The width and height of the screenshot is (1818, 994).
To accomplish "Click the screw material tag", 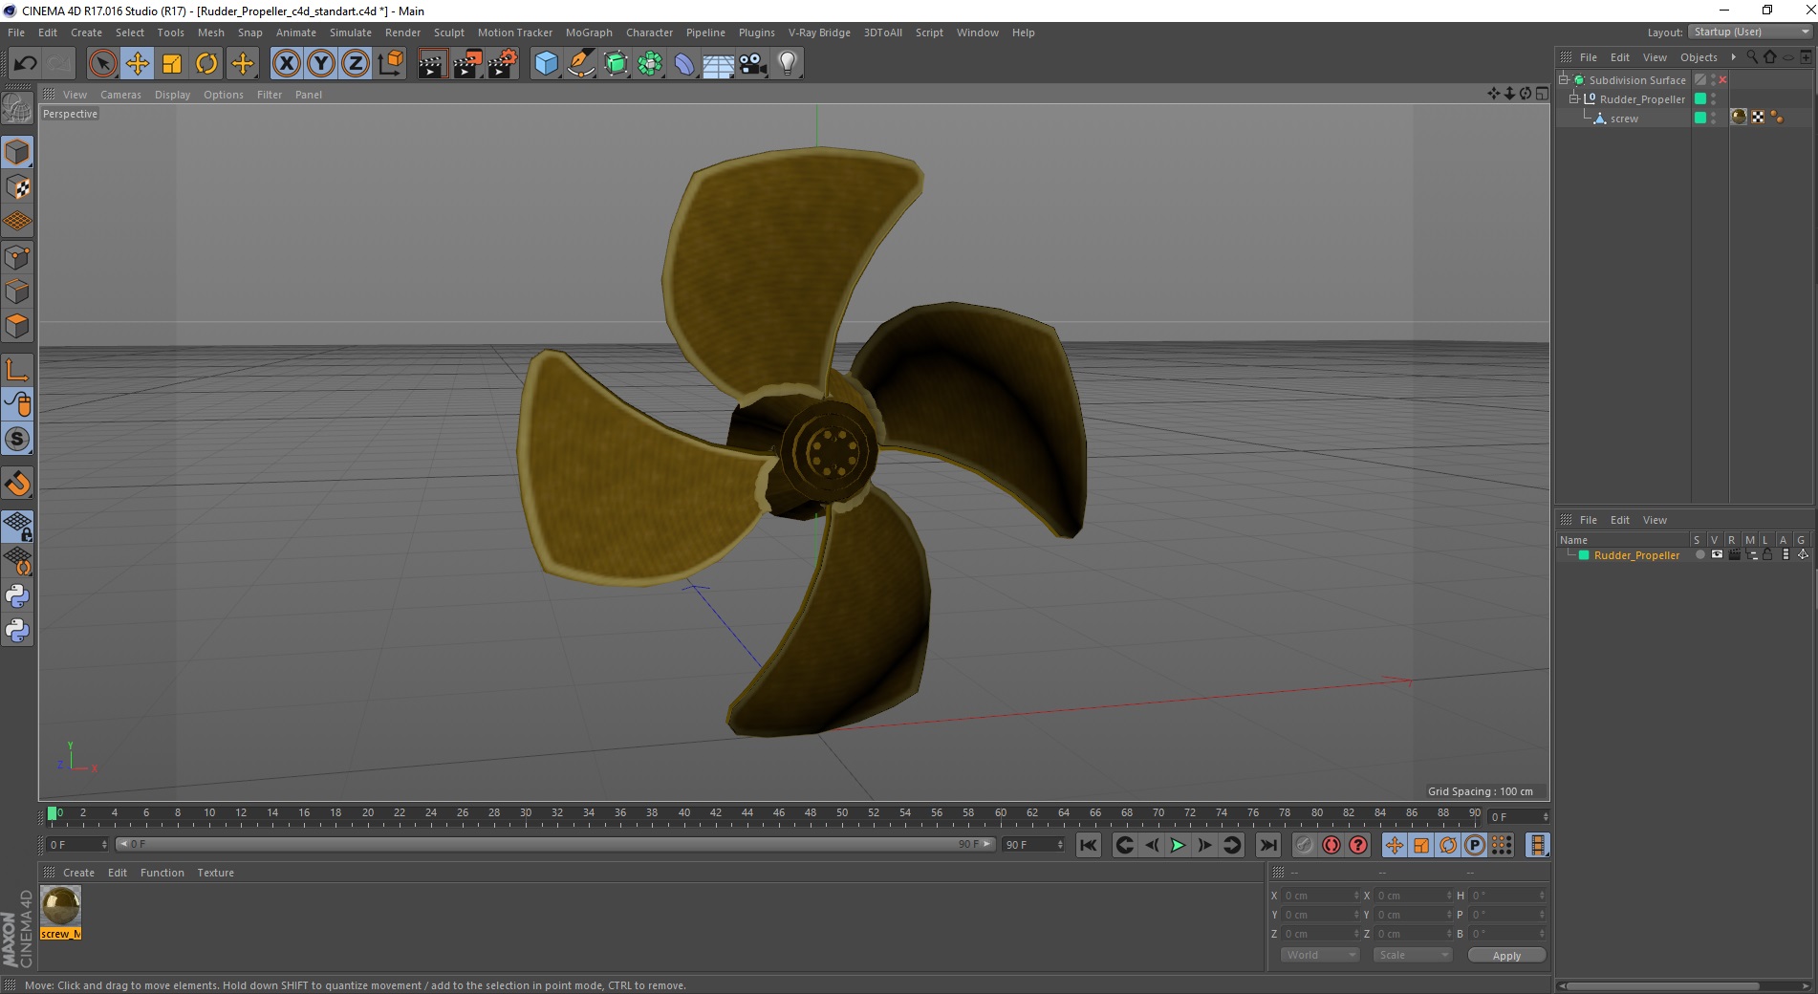I will pos(1739,118).
